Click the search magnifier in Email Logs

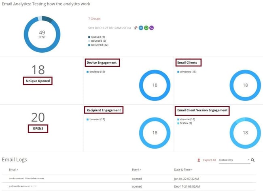point(253,160)
